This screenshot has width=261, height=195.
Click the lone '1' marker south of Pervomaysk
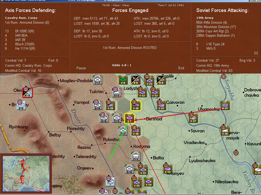coord(236,152)
